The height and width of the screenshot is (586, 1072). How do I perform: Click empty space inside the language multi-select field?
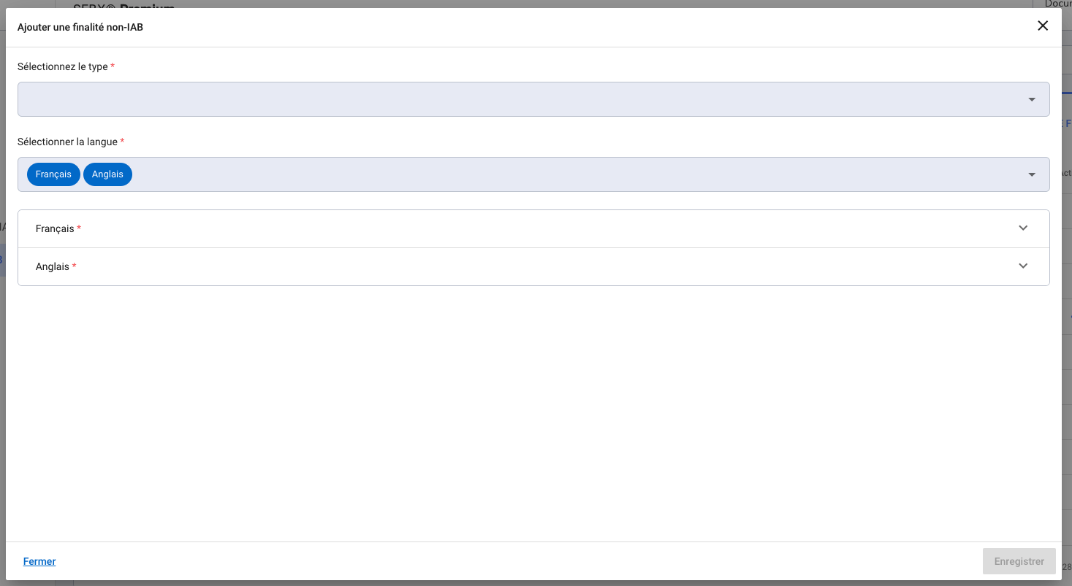click(570, 174)
